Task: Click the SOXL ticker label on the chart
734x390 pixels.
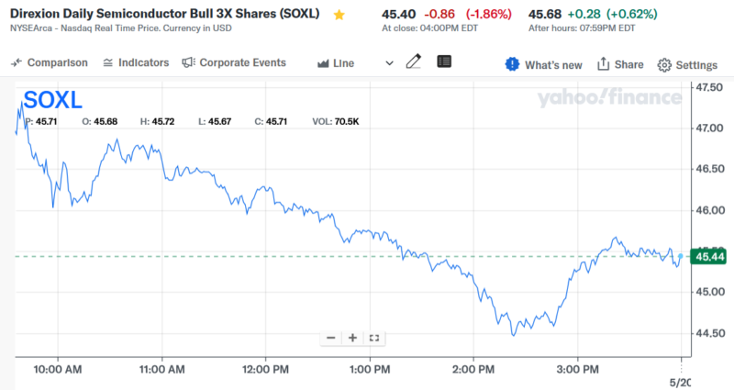Action: 51,100
